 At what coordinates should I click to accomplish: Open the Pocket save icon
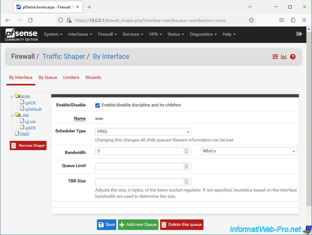(x=282, y=20)
